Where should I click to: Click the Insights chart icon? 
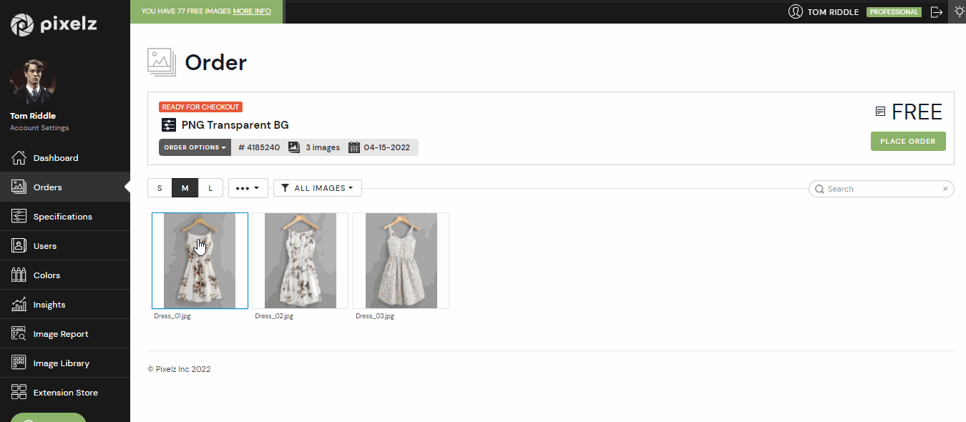click(x=19, y=304)
